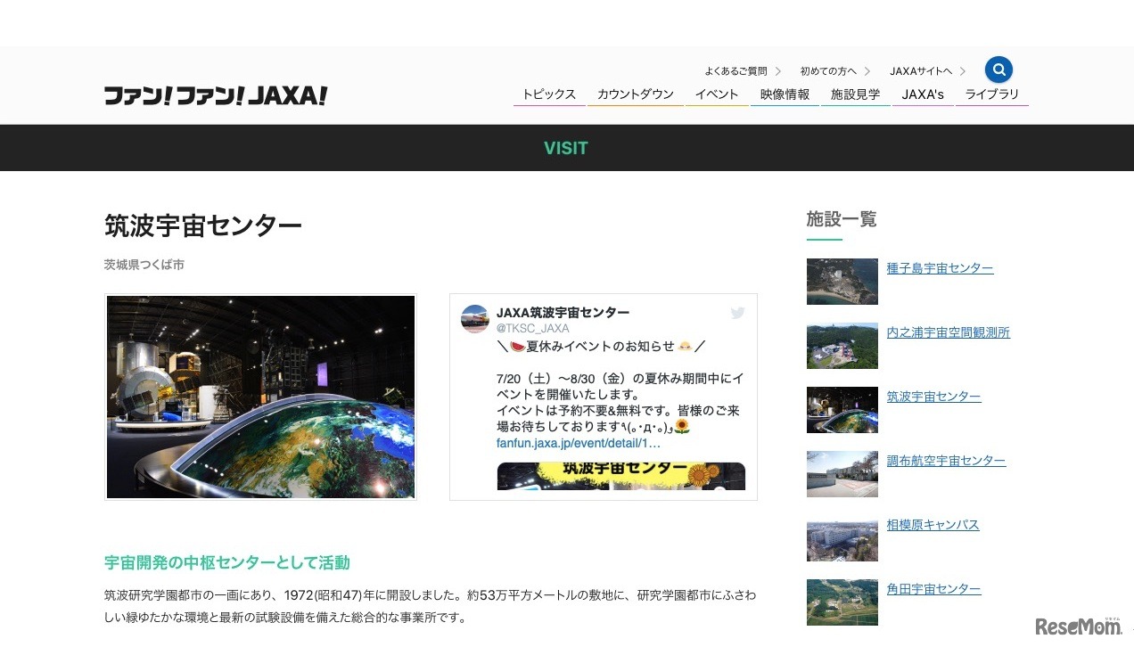This screenshot has width=1134, height=647.
Task: Expand the よくあるご質問 chevron arrow
Action: pyautogui.click(x=777, y=70)
